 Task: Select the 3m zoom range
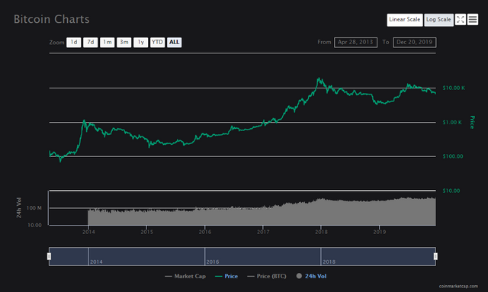(x=124, y=43)
